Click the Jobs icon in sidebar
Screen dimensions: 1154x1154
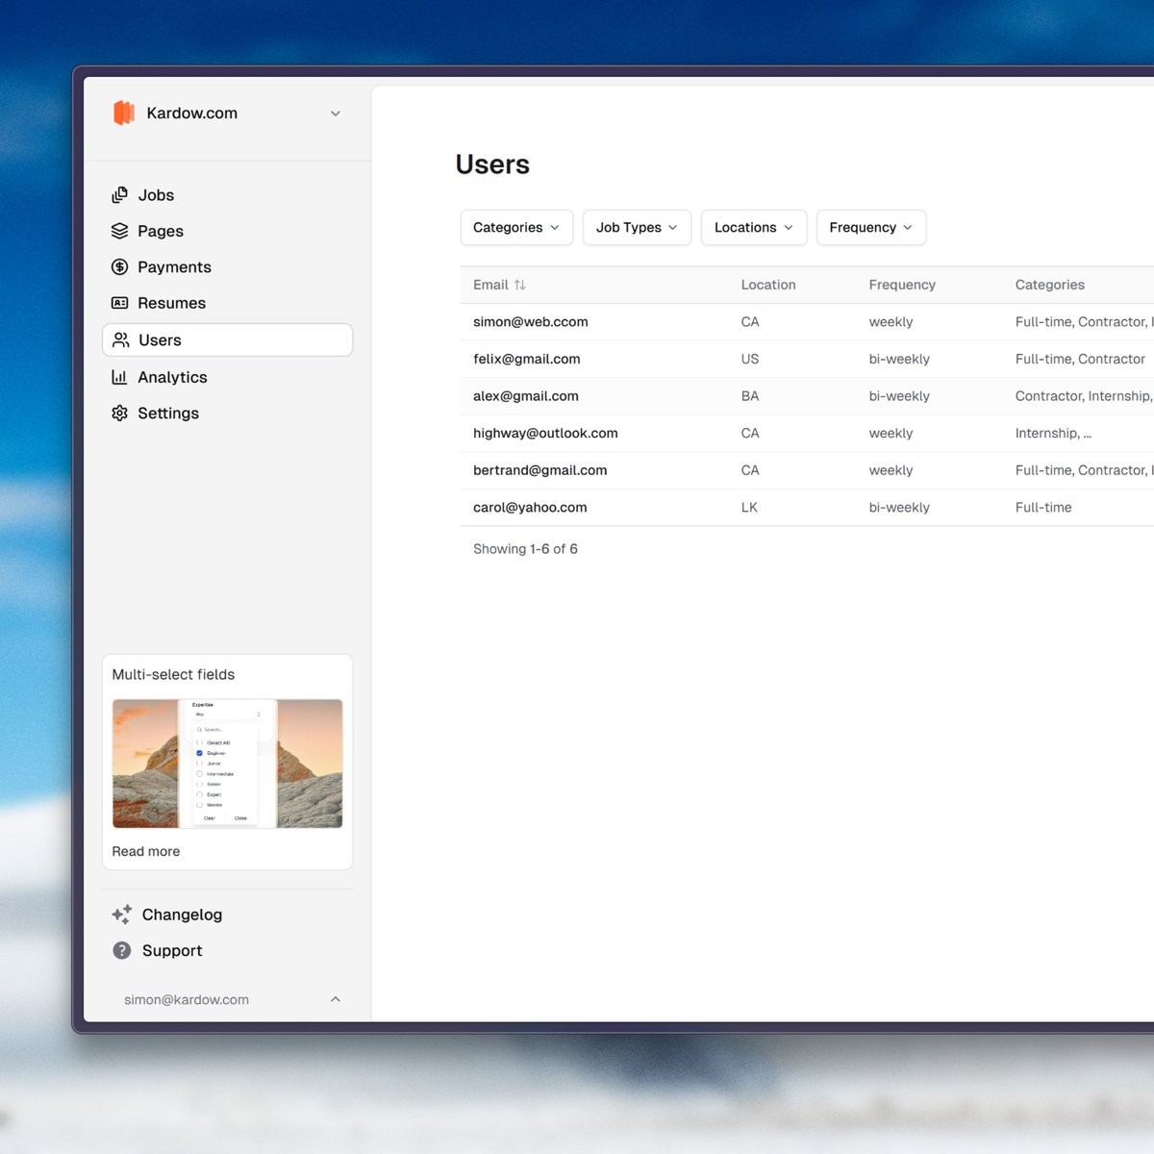click(x=119, y=195)
